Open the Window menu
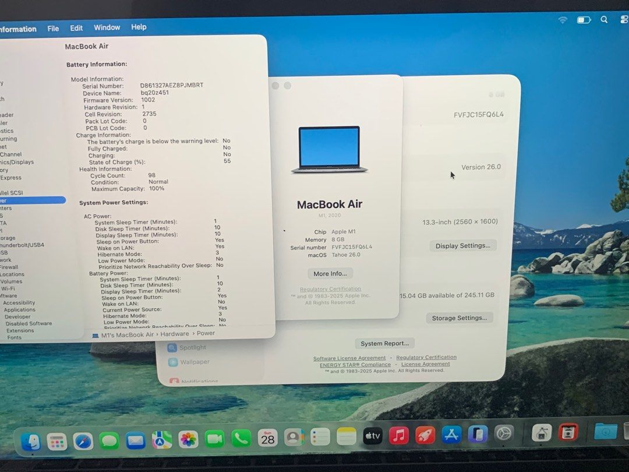This screenshot has width=629, height=472. pyautogui.click(x=107, y=27)
